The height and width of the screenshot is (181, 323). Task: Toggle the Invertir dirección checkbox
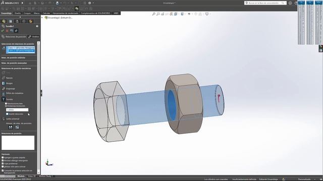[x=7, y=114]
